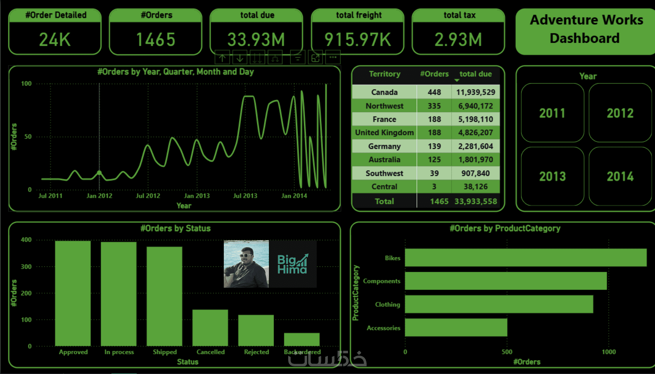
Task: Select the #Orders 1465 card
Action: 156,32
